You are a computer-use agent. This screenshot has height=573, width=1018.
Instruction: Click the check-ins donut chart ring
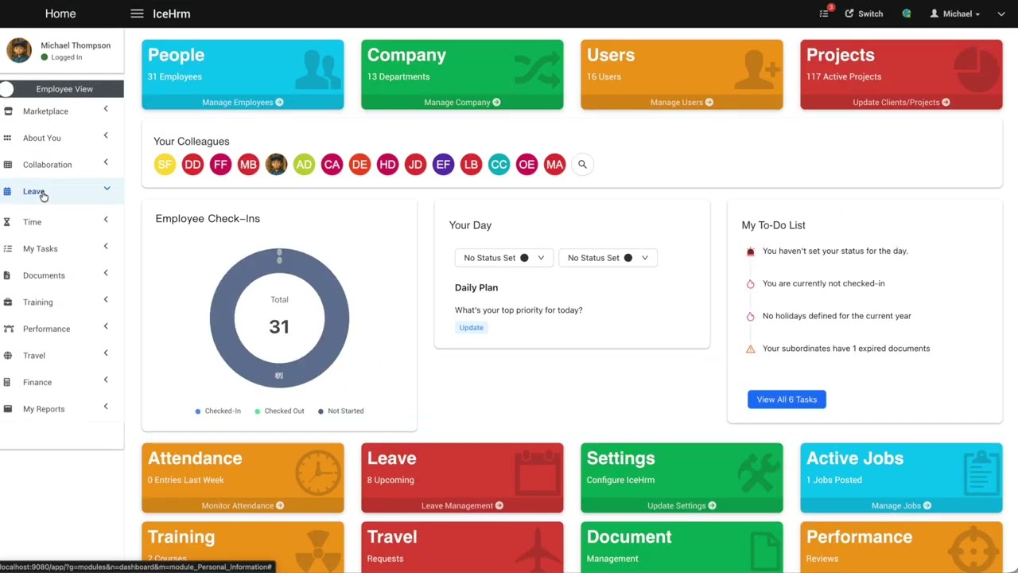point(222,318)
